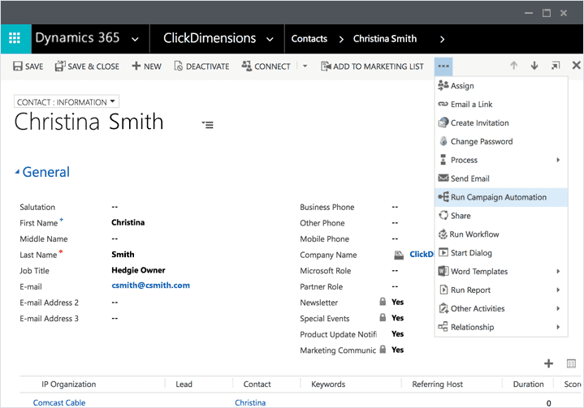This screenshot has width=584, height=408.
Task: Click the Special Events lock icon
Action: [383, 318]
